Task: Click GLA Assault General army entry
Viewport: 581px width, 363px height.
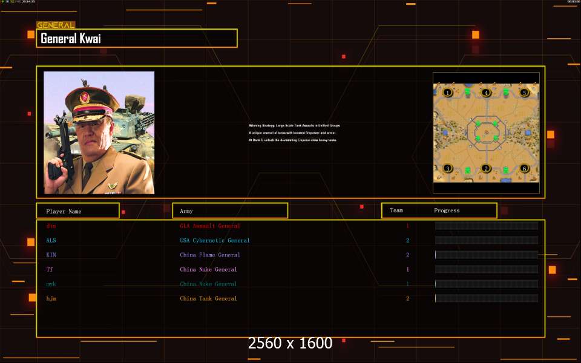Action: point(210,226)
